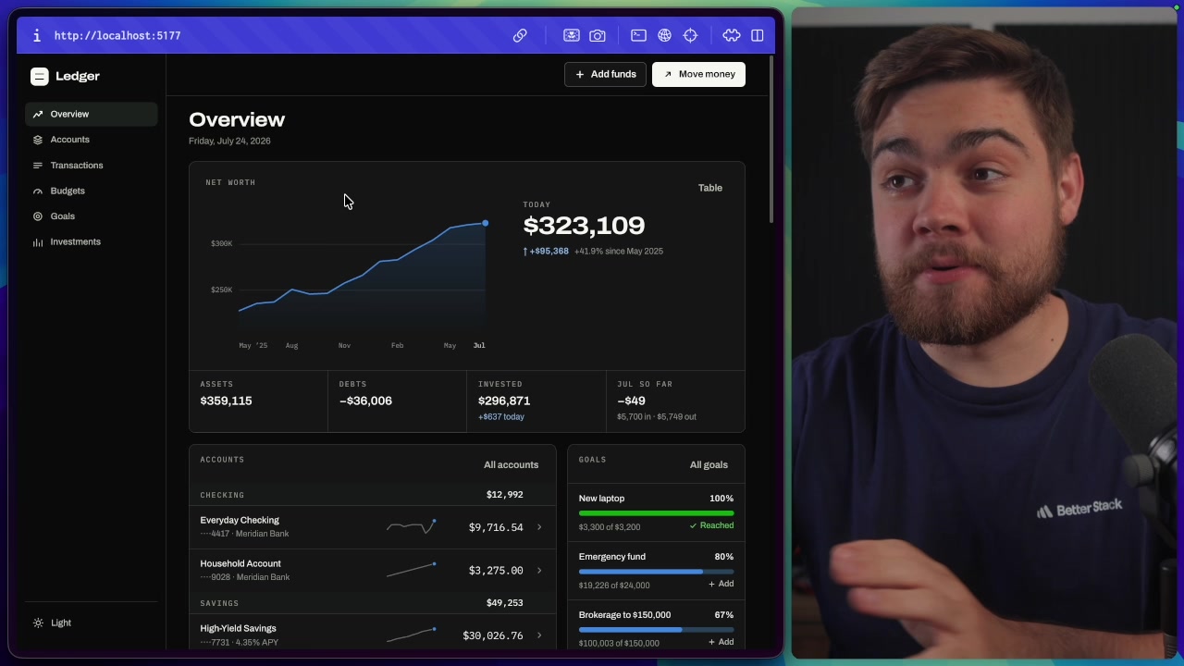Screen dimensions: 1184x666
Task: Click the +$637 today text
Action: click(501, 417)
